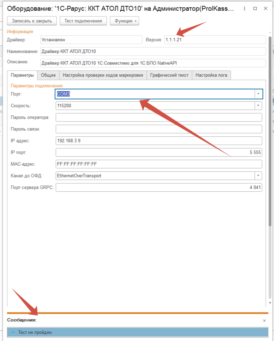Maximize the equipment settings window
Screen dimensions: 274x341
[255, 8]
